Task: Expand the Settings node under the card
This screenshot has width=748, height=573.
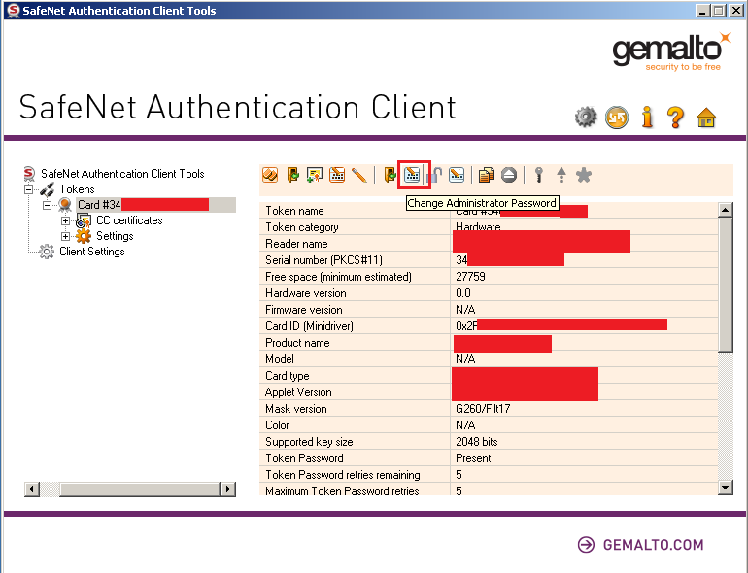Action: [66, 236]
